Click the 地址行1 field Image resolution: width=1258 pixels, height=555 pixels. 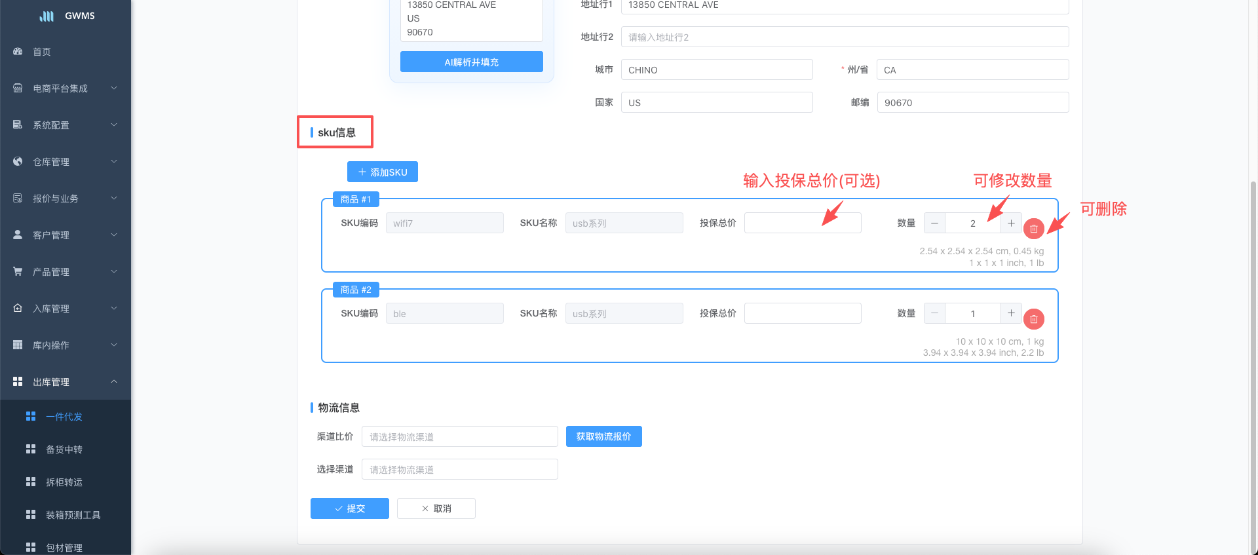845,6
